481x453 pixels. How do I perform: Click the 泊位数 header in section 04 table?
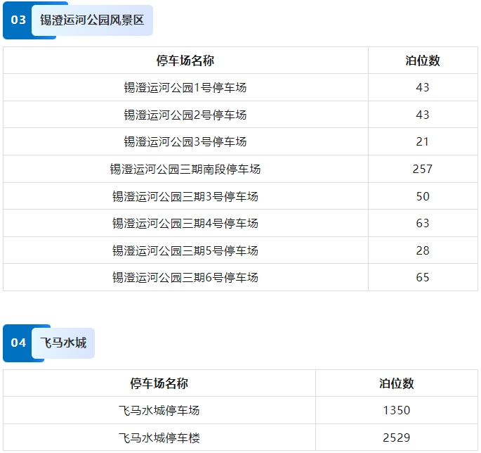pyautogui.click(x=397, y=383)
